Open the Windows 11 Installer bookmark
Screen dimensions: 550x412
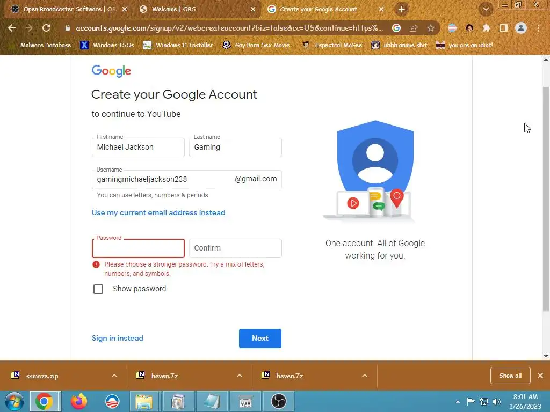click(178, 45)
